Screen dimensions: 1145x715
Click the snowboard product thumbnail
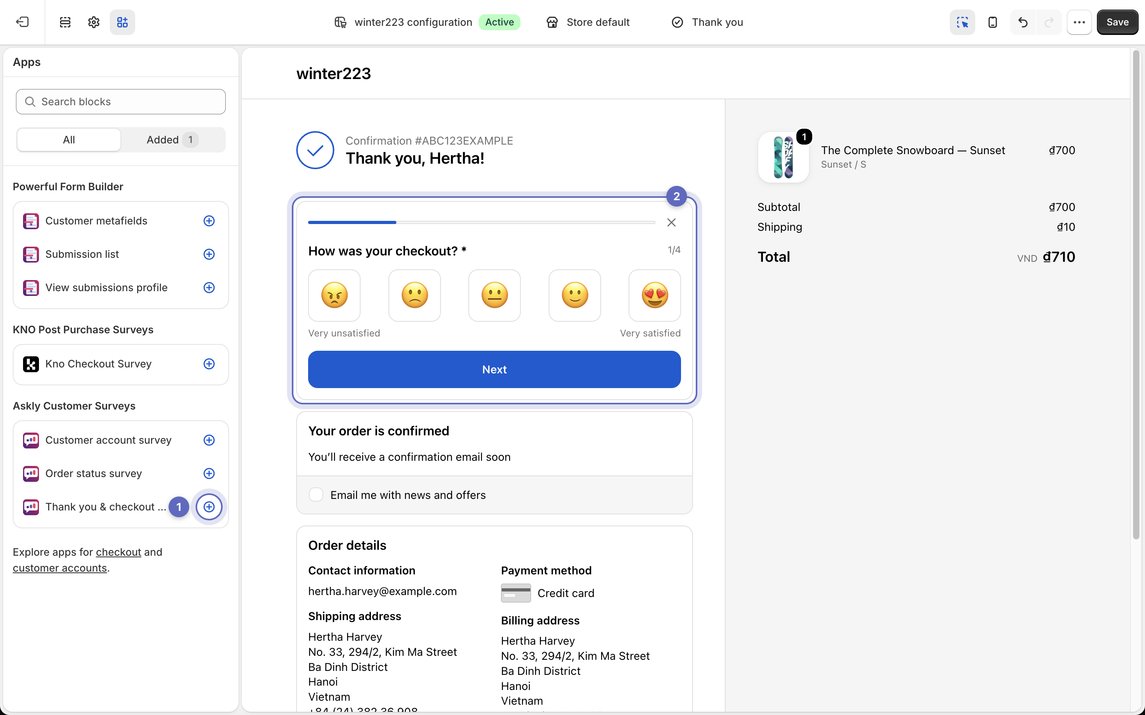coord(784,157)
